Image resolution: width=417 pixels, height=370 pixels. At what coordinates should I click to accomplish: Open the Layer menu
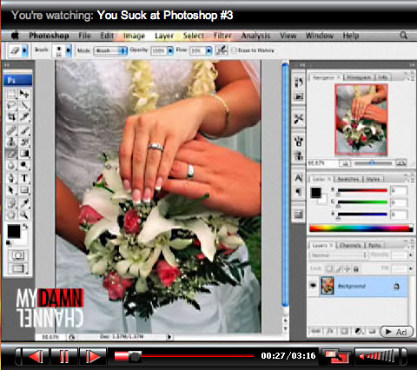[x=164, y=36]
